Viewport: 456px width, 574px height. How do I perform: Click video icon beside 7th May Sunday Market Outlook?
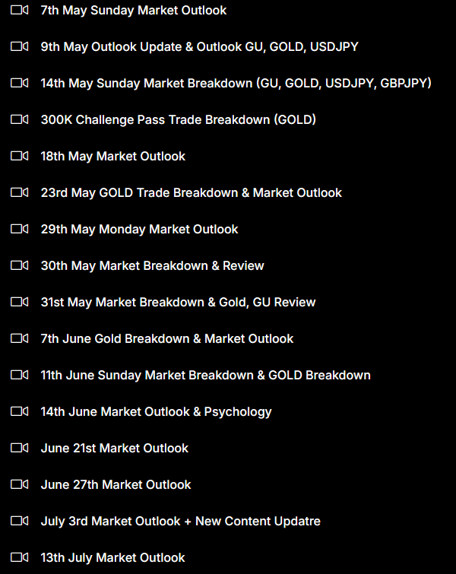(x=19, y=11)
